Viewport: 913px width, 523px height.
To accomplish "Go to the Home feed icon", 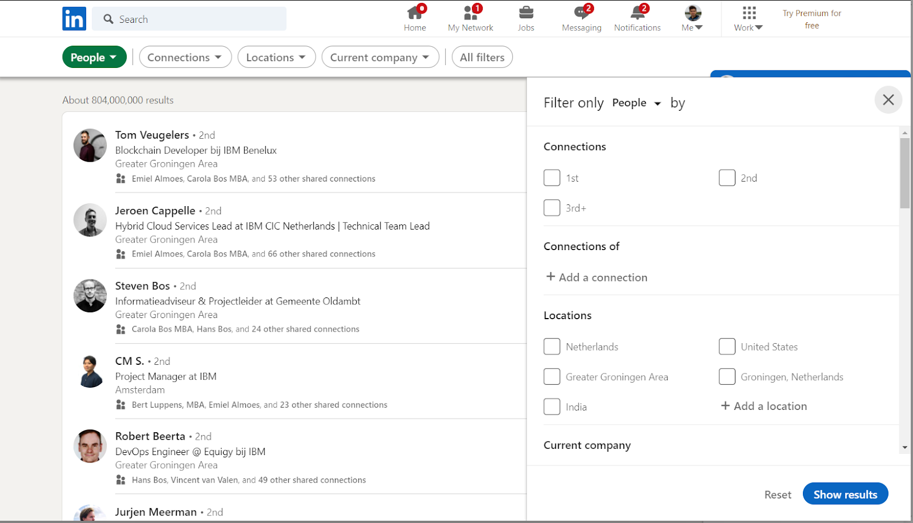I will [415, 13].
